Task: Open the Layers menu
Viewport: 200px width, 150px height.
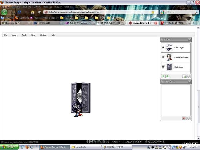Action: (x=15, y=35)
